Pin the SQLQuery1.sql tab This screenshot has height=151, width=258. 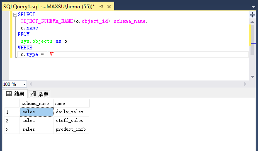click(x=101, y=6)
